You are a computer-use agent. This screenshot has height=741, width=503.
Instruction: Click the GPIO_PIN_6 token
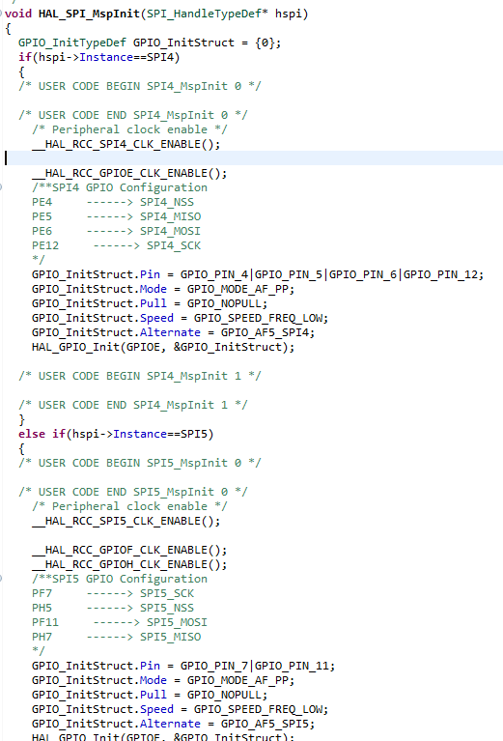click(x=363, y=274)
